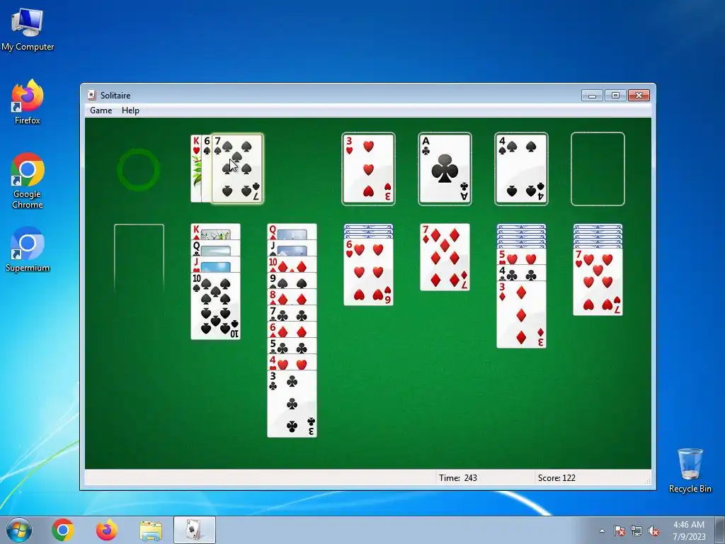Open My Computer desktop icon

(28, 28)
